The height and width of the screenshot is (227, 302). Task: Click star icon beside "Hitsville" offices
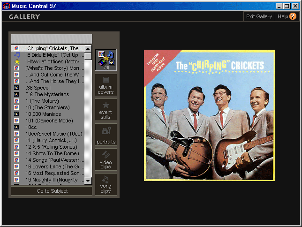[x=17, y=61]
